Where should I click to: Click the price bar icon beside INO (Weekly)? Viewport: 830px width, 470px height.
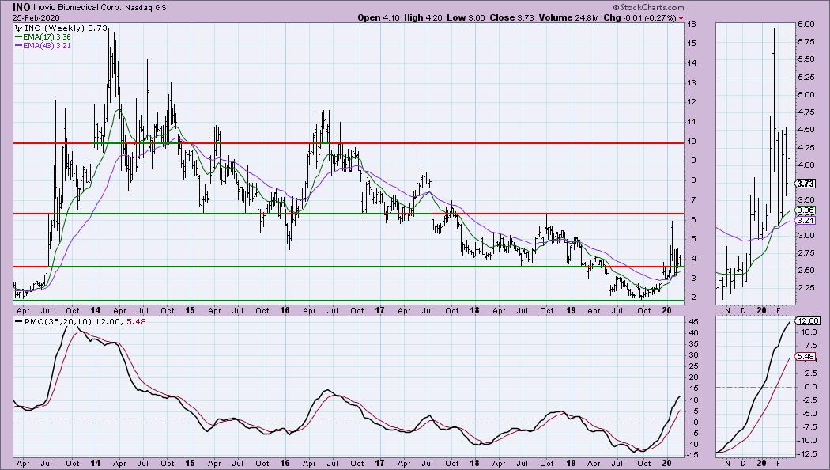click(x=18, y=28)
